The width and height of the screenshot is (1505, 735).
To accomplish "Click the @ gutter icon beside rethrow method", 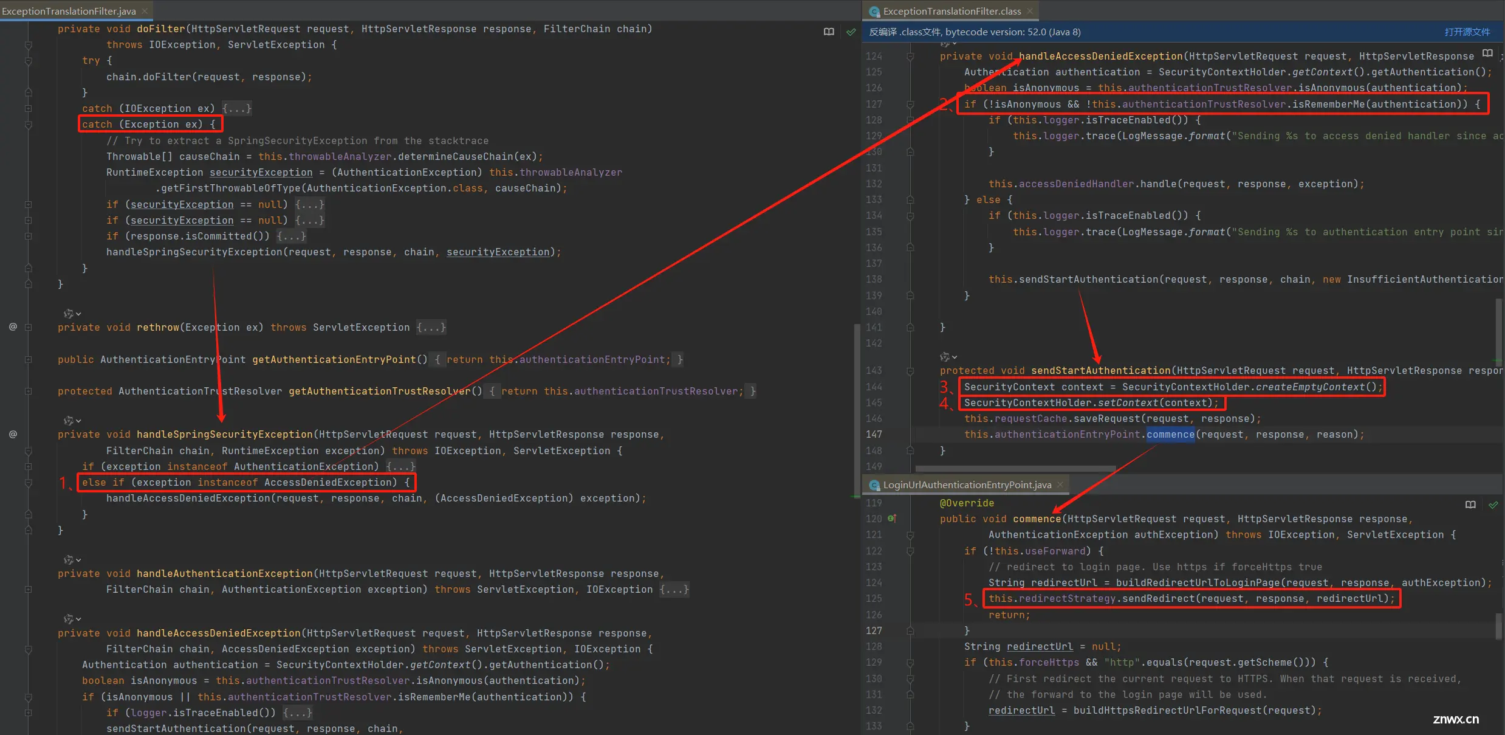I will [13, 327].
